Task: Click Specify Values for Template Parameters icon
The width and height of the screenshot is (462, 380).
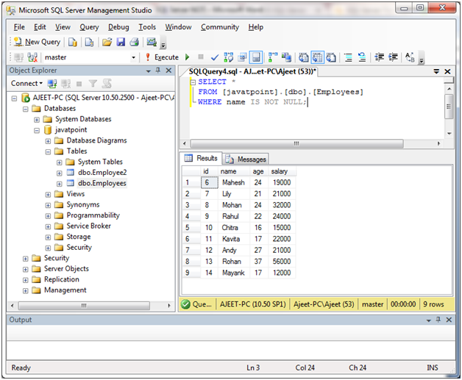Action: (410, 57)
